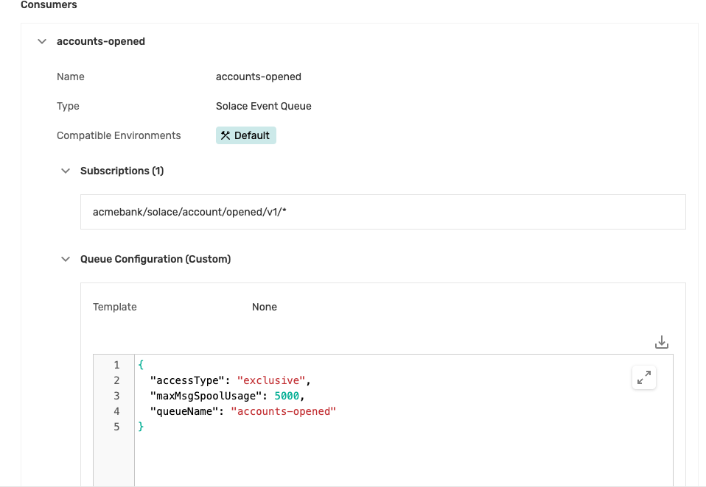Screen dimensions: 706x487
Task: Collapse the Queue Configuration chevron arrow
Action: click(x=66, y=259)
